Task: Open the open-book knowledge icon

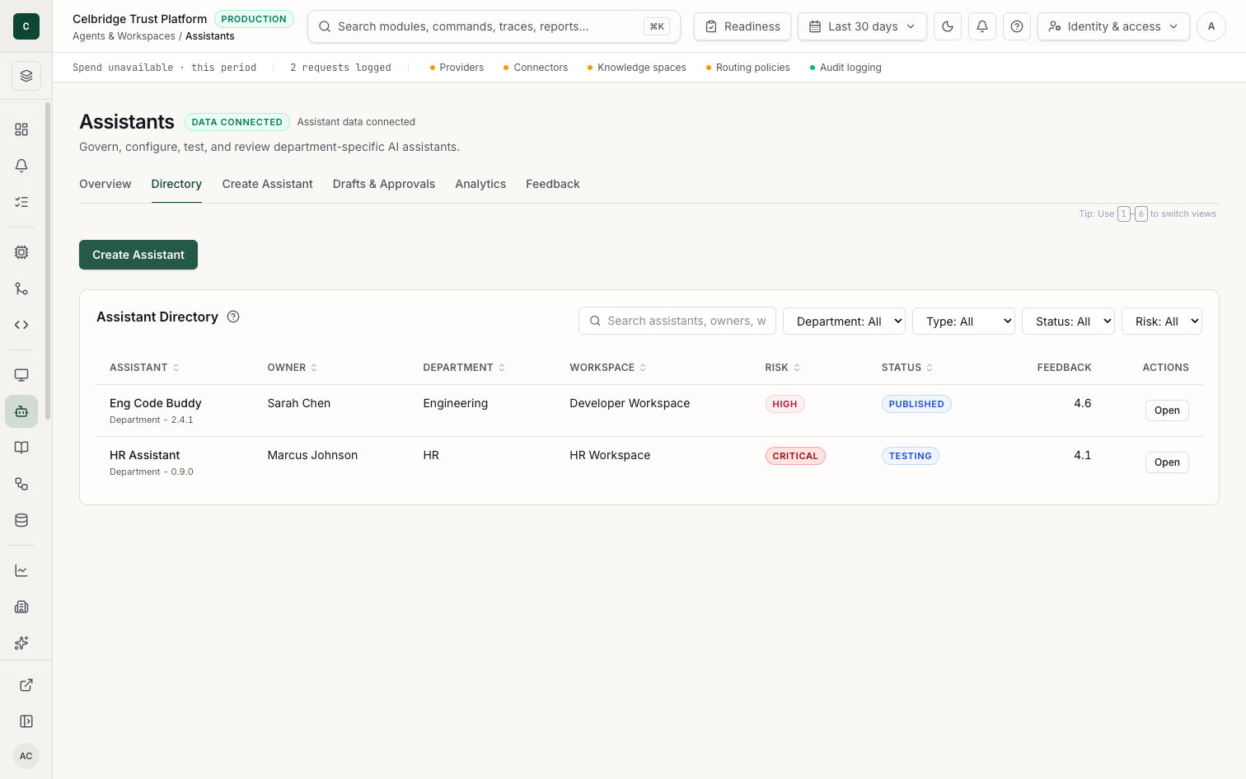Action: (x=21, y=448)
